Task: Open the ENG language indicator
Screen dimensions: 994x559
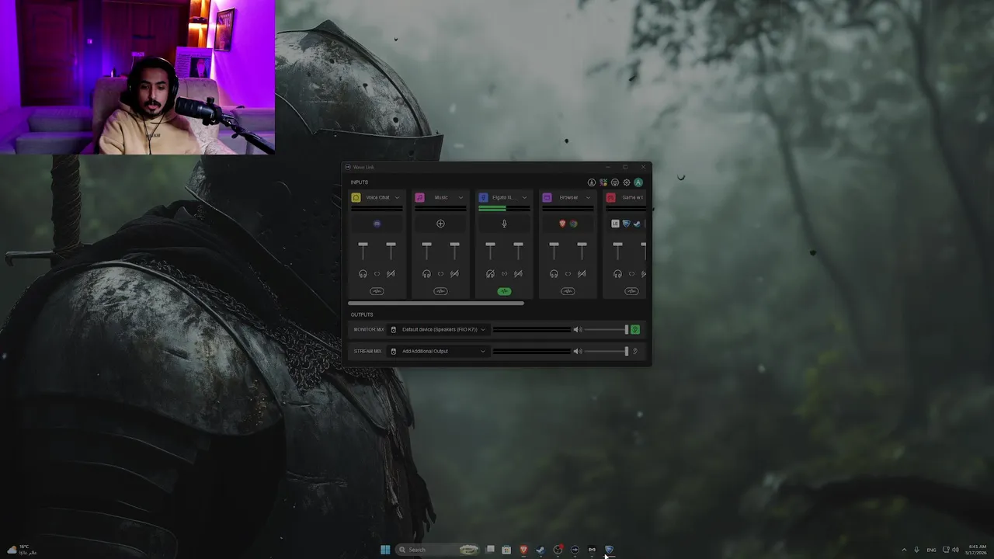Action: (931, 550)
